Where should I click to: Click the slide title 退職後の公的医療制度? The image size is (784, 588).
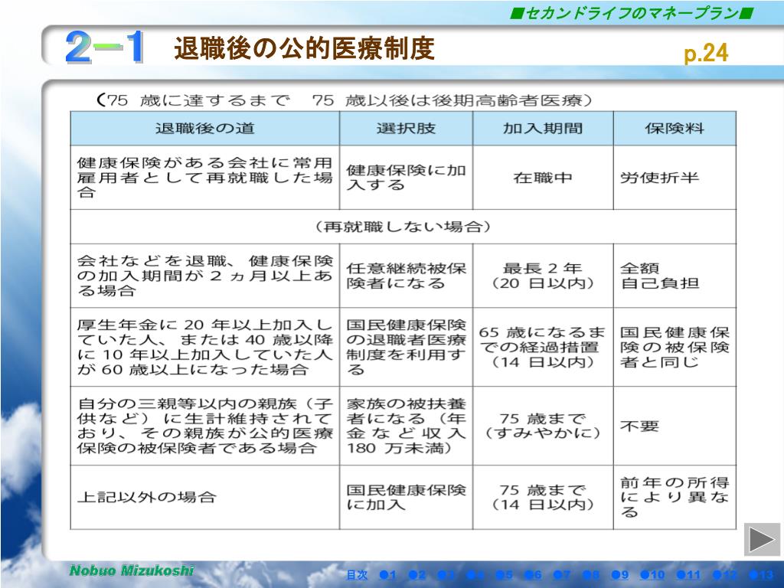point(304,48)
